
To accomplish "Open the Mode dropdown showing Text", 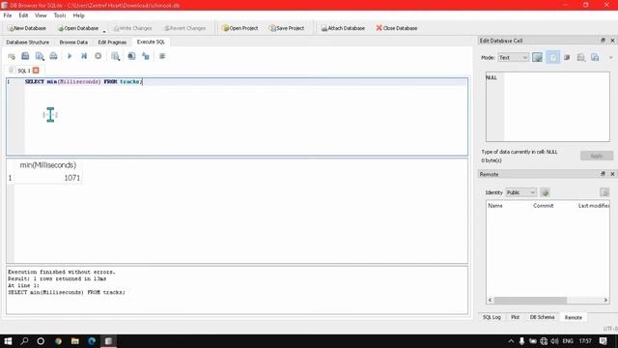I will (x=513, y=57).
